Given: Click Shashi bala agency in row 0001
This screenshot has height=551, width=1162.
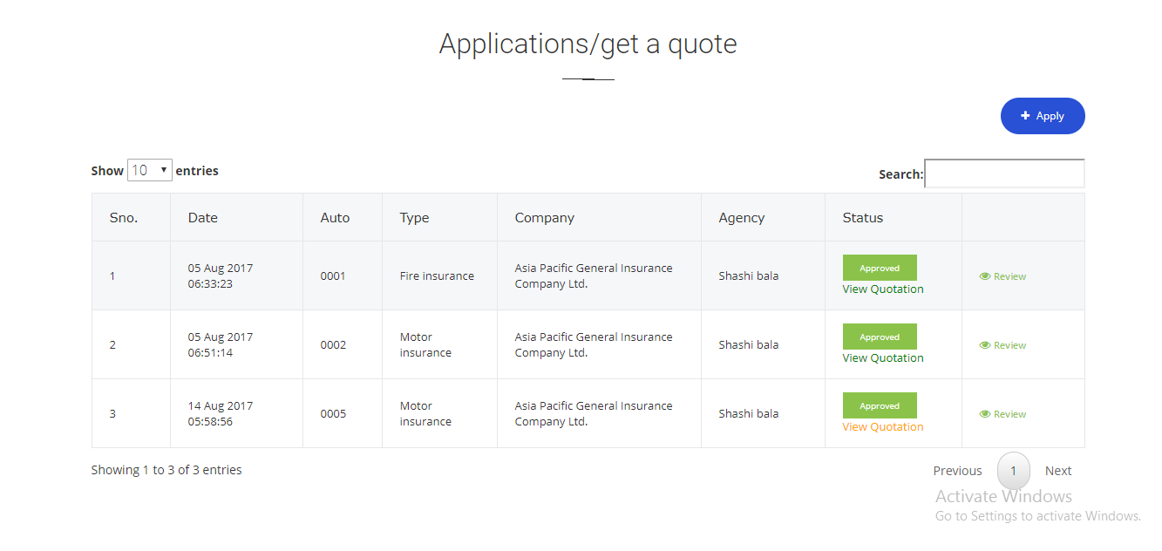Looking at the screenshot, I should coord(749,275).
